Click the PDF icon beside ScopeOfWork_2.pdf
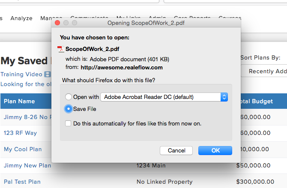This screenshot has height=188, width=287. point(60,49)
